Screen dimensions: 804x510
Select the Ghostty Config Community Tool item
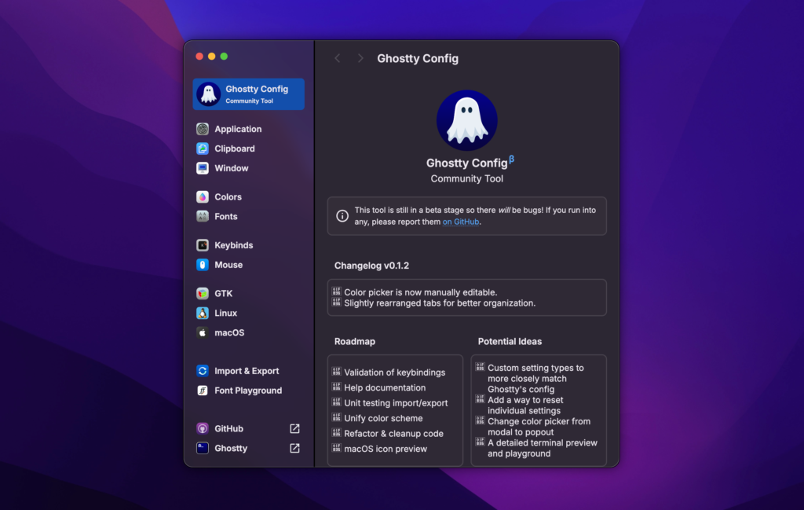coord(249,94)
